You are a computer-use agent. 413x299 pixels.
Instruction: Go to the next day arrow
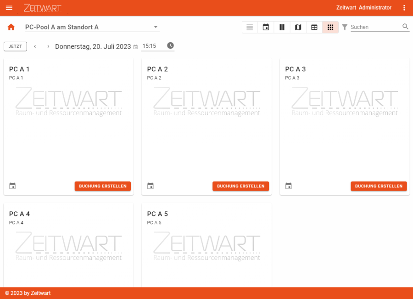48,46
